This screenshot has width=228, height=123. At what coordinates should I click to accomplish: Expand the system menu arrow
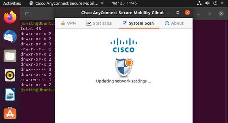[222, 3]
